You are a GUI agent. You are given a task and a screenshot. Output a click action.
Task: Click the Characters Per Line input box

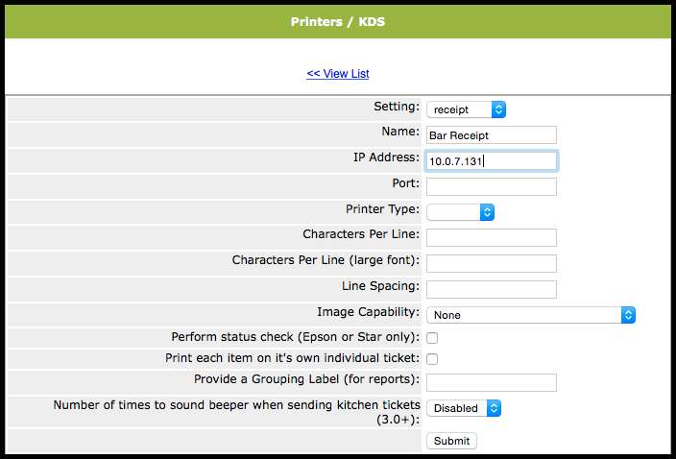pyautogui.click(x=491, y=237)
